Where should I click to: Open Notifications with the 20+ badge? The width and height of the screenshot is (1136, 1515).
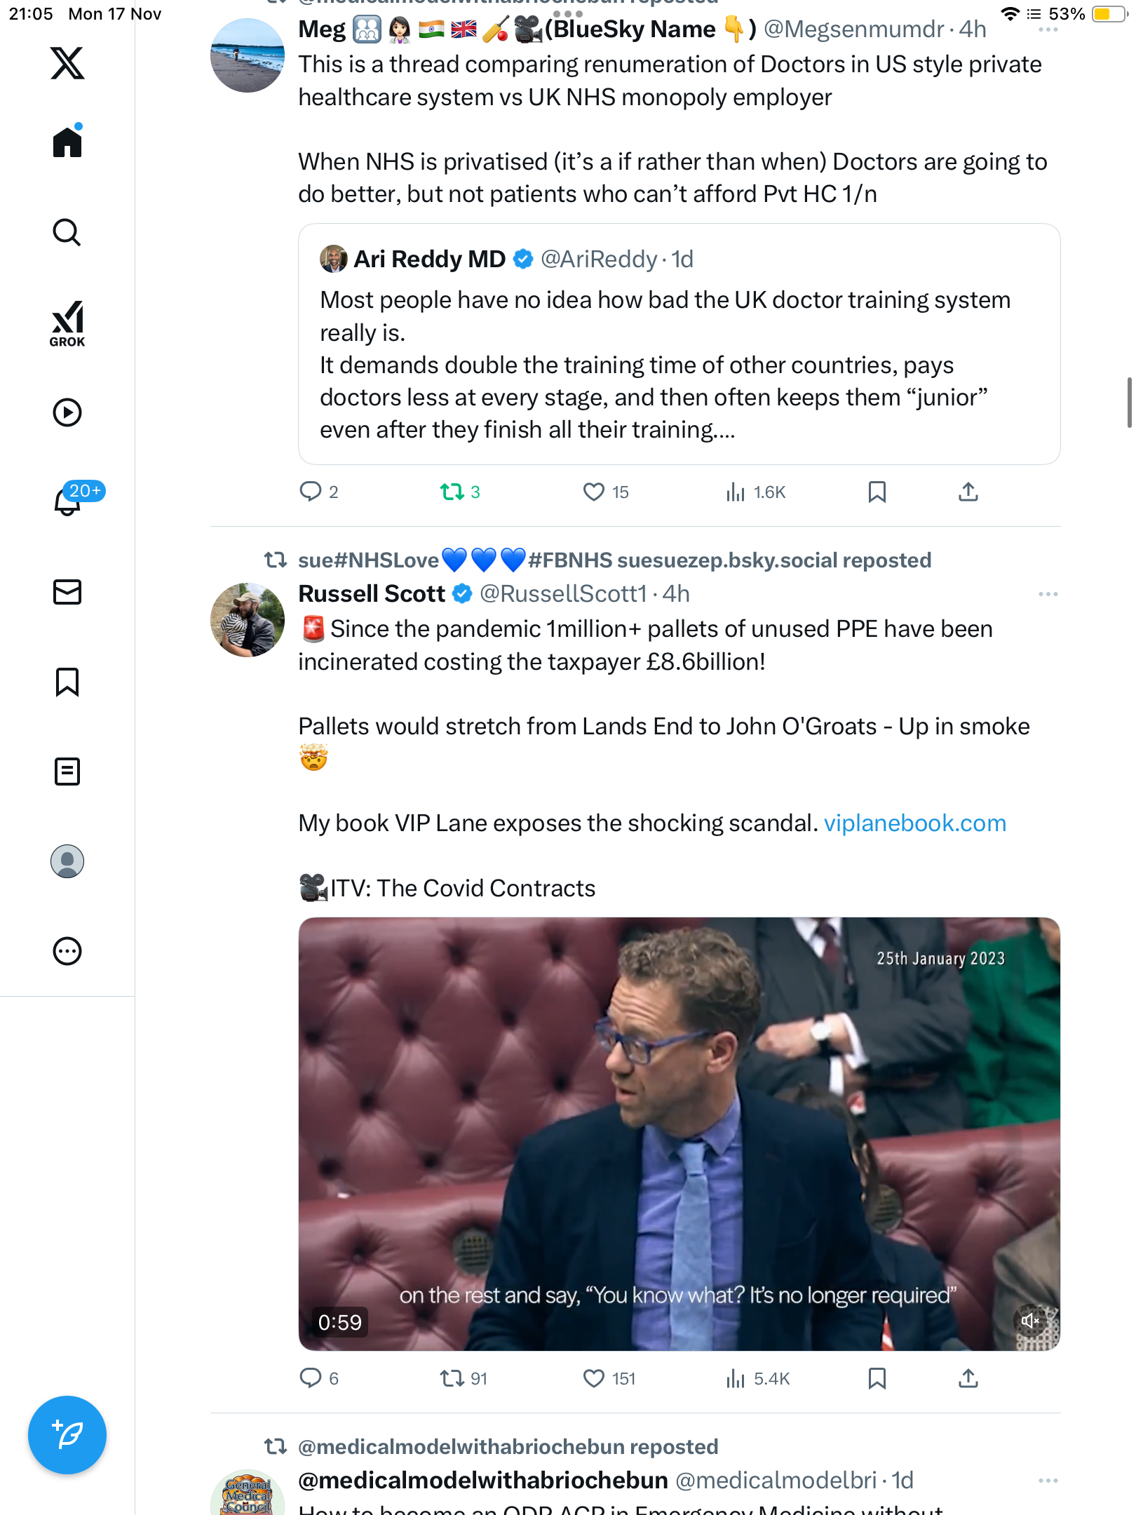pos(69,500)
